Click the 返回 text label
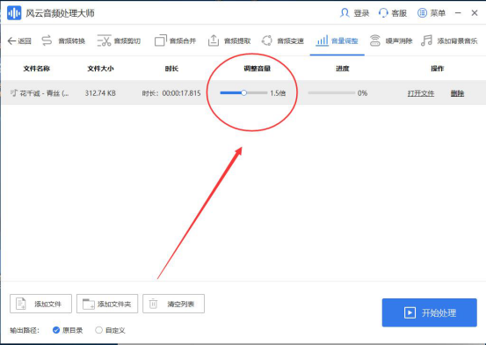This screenshot has height=345, width=486. click(25, 41)
